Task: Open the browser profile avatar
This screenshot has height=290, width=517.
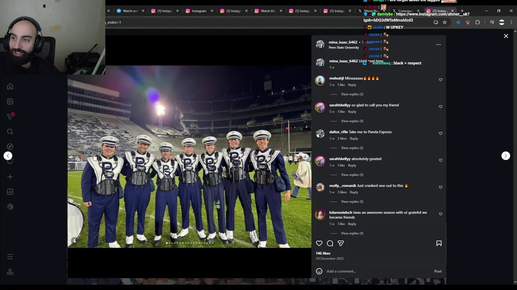Action: click(502, 22)
